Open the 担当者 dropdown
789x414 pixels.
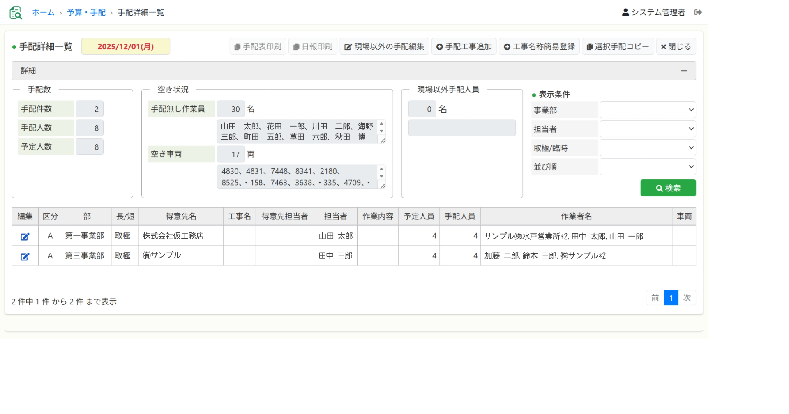pos(647,129)
